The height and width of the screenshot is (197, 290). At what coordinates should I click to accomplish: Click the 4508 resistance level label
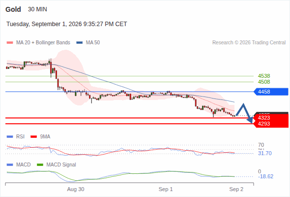(x=264, y=82)
